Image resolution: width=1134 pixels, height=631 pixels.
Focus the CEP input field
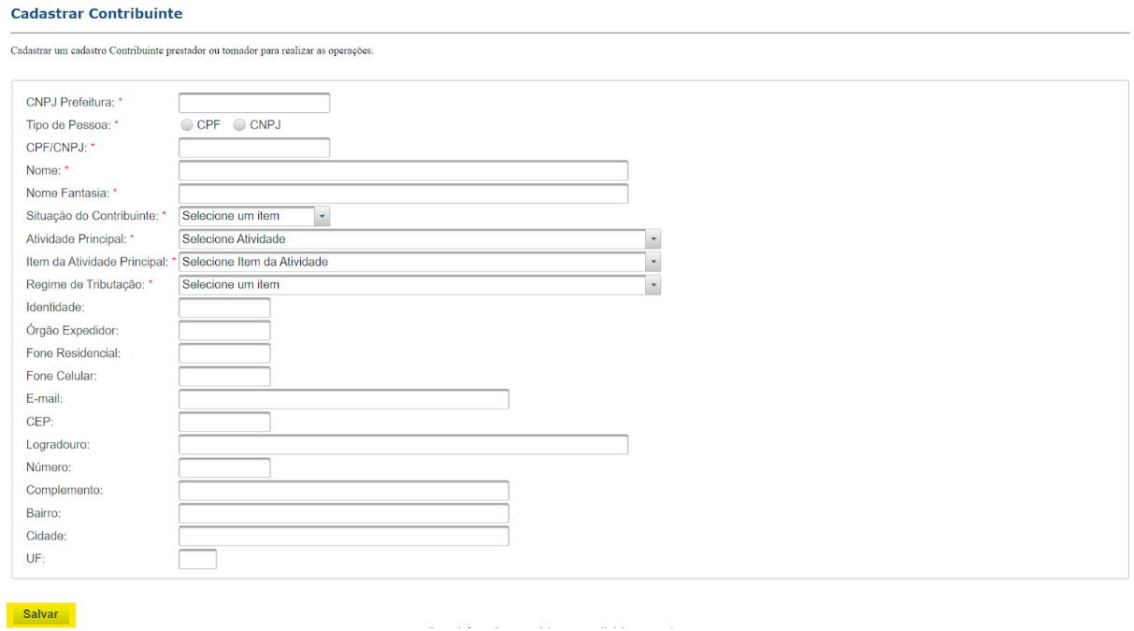[x=224, y=423]
